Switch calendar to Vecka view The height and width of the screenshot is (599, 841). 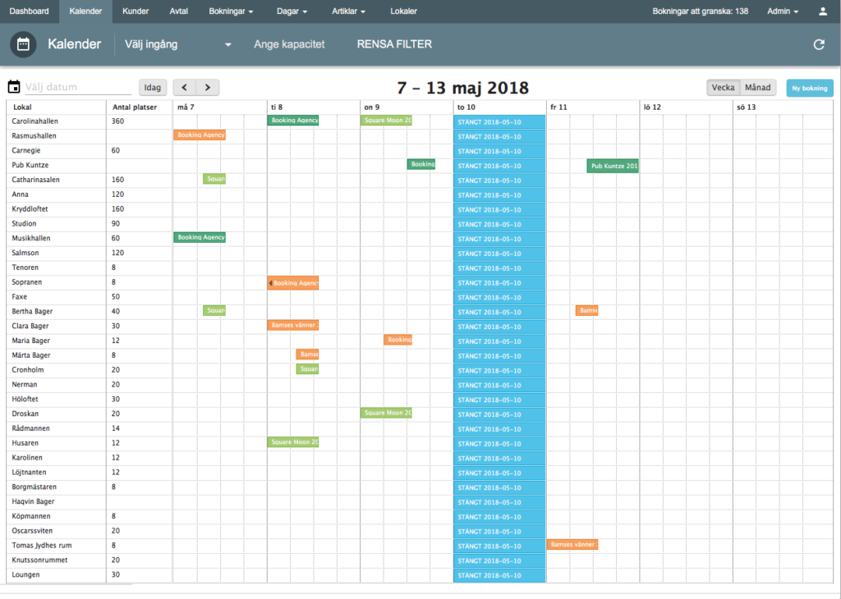[723, 88]
